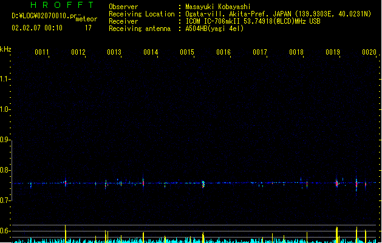Click the meteor label
Viewport: 382px width, 243px height.
tap(86, 19)
